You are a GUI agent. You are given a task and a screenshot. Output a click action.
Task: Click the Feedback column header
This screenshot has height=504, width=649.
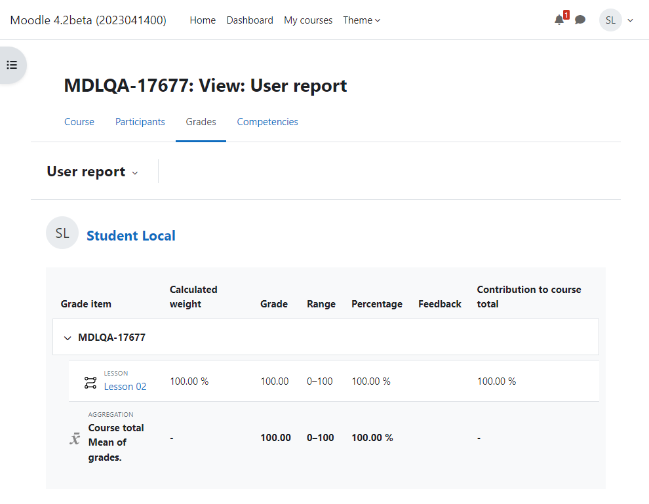point(440,303)
